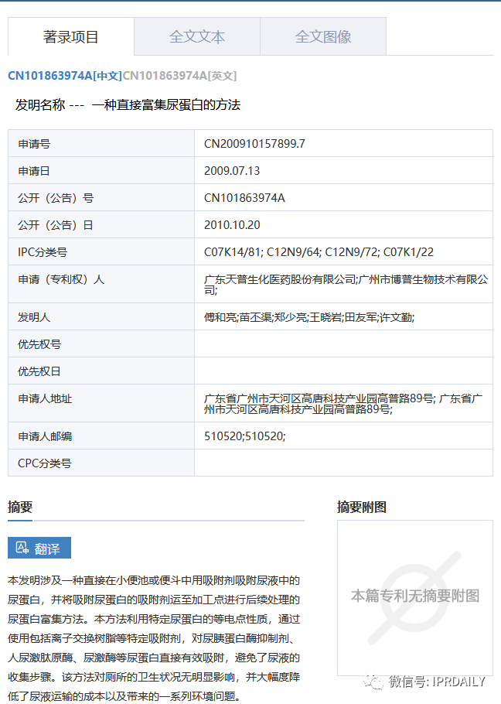Click the 申请号 row label
Viewport: 501px width, 704px height.
tap(34, 144)
